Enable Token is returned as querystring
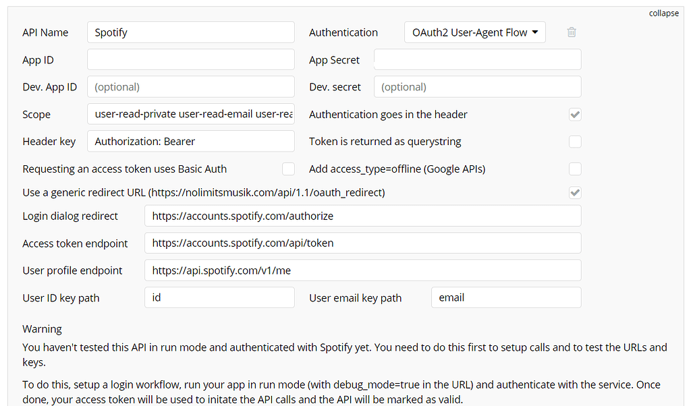The image size is (691, 406). [x=575, y=142]
